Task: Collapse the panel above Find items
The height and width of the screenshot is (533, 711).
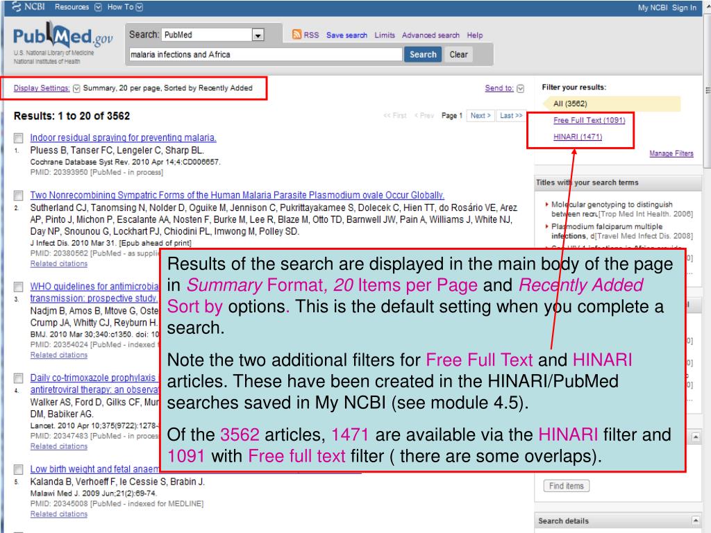Action: pos(696,437)
